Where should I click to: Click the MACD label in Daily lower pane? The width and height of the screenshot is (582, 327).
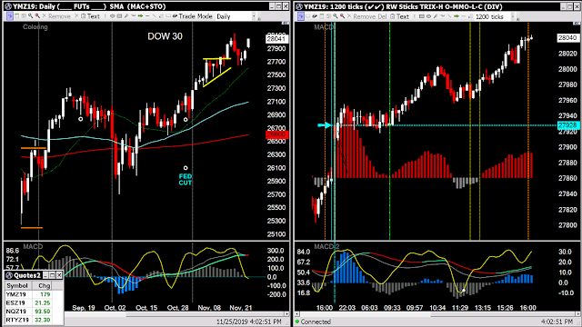33,246
